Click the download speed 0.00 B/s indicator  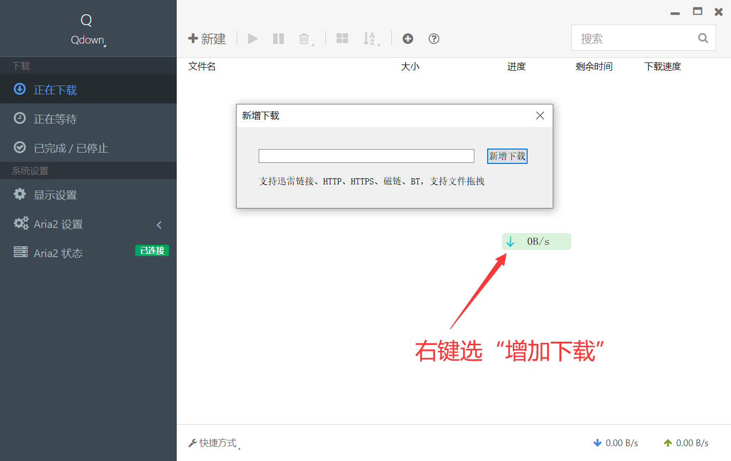(616, 443)
